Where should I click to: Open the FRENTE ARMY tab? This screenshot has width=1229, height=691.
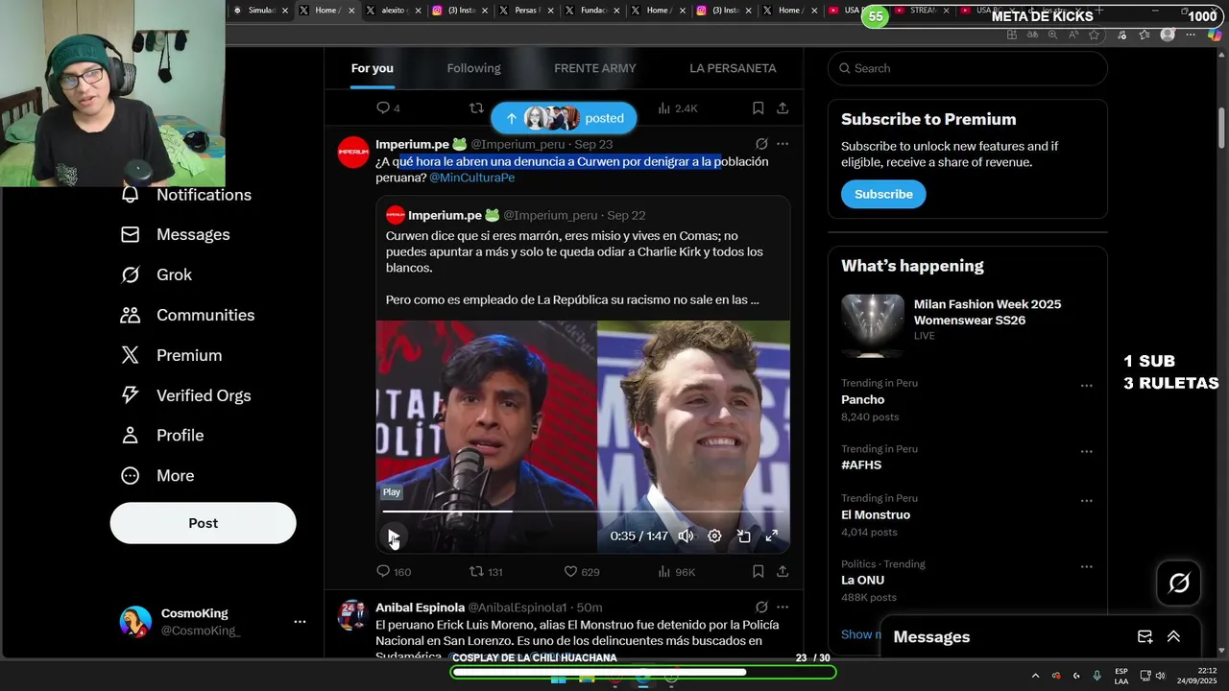[594, 68]
